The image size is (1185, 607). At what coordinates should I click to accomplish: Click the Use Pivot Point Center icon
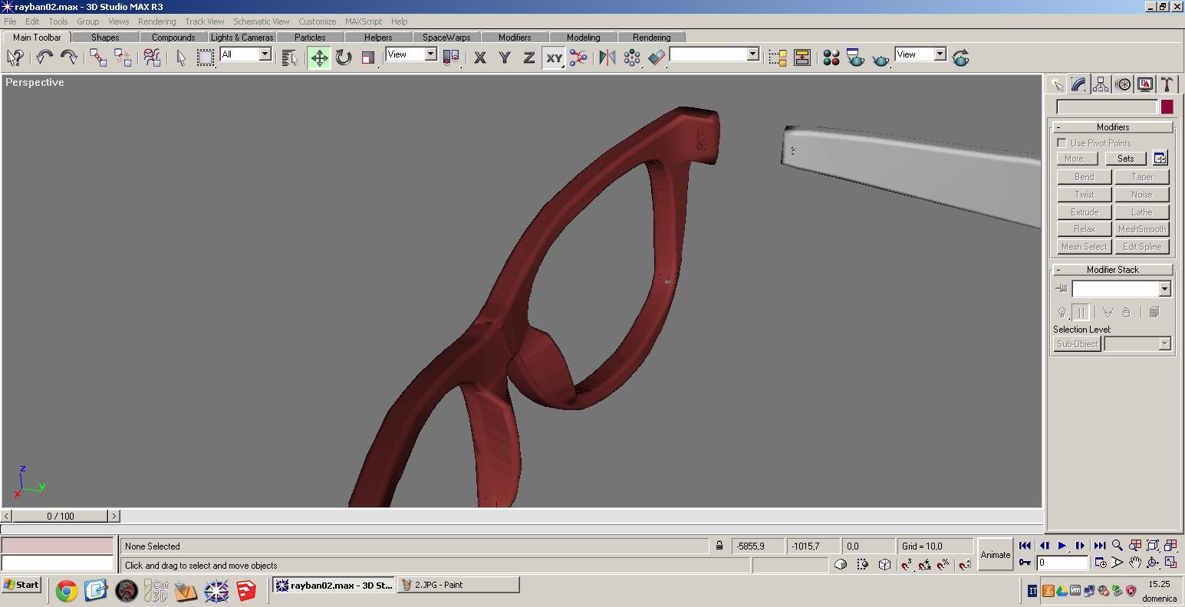[451, 57]
